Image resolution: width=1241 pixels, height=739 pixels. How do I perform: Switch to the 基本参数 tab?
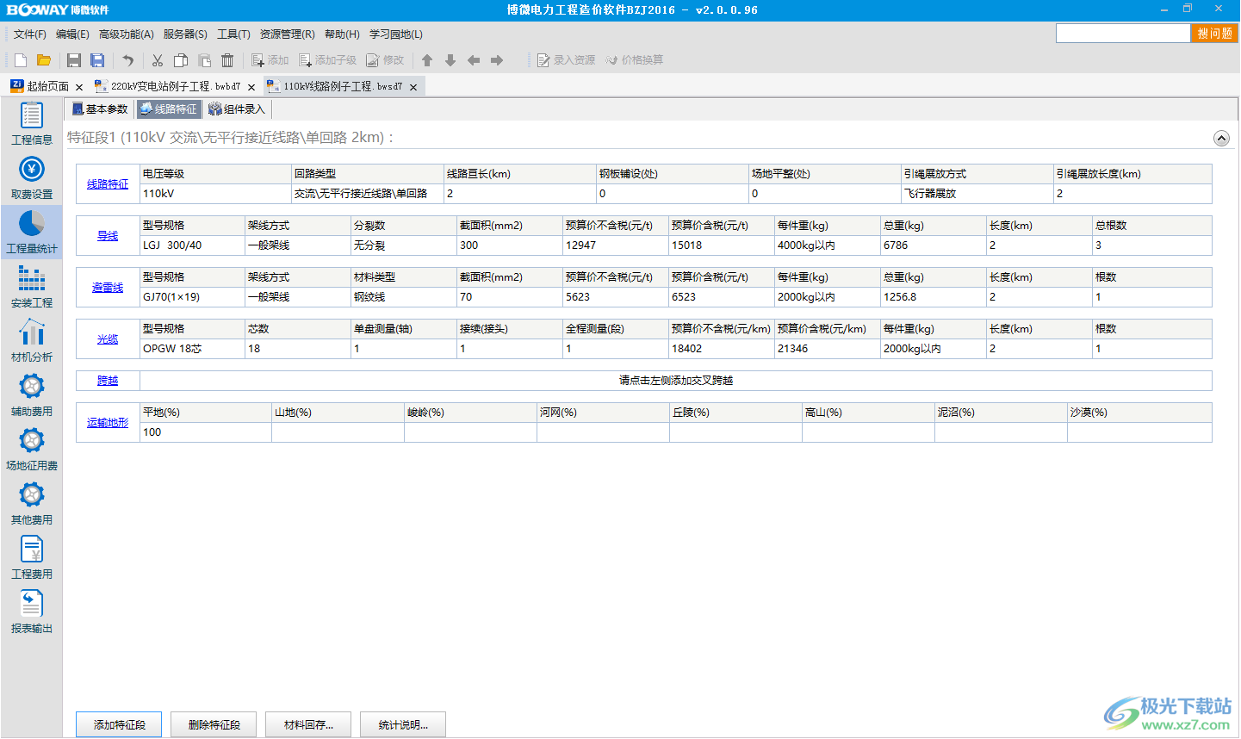[x=100, y=109]
